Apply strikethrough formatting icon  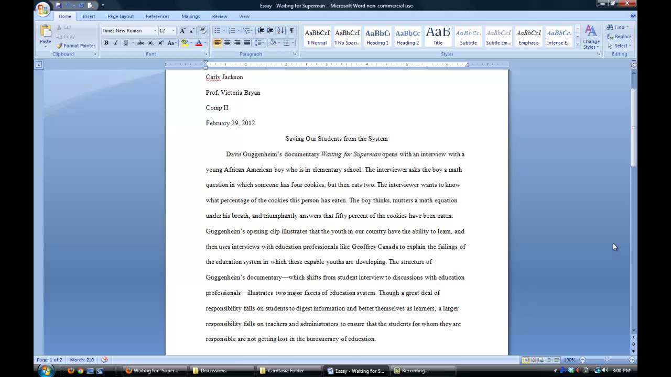pos(140,43)
